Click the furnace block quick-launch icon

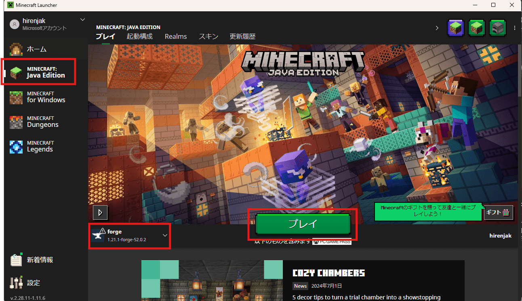[x=497, y=28]
